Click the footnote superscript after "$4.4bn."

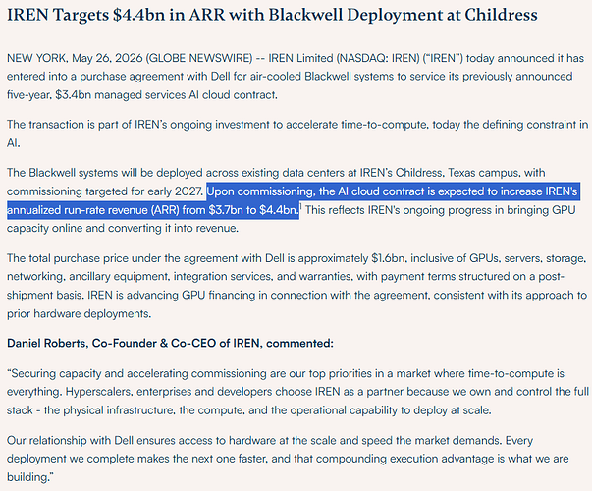point(300,206)
